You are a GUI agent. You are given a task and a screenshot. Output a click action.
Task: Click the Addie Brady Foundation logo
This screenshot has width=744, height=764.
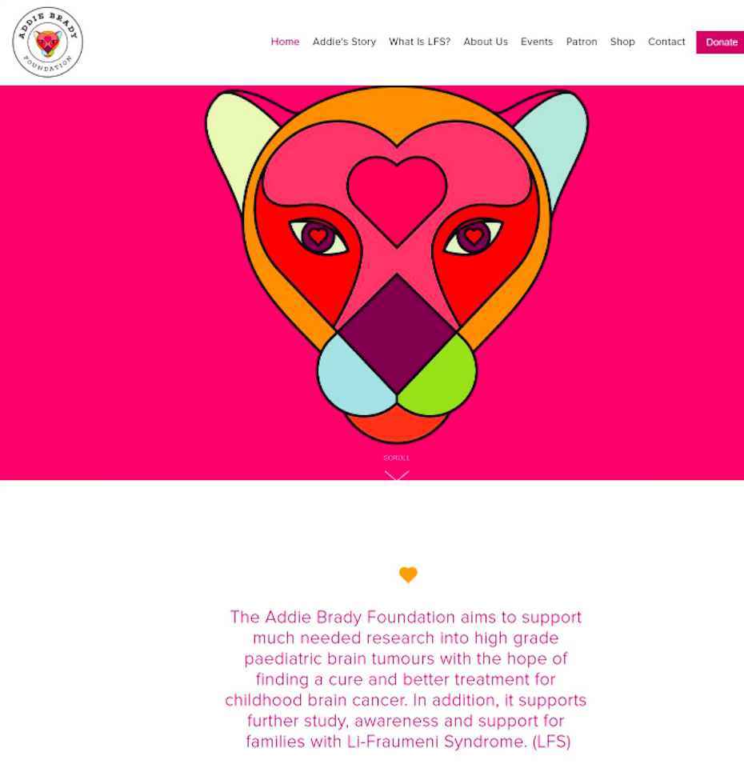coord(48,42)
